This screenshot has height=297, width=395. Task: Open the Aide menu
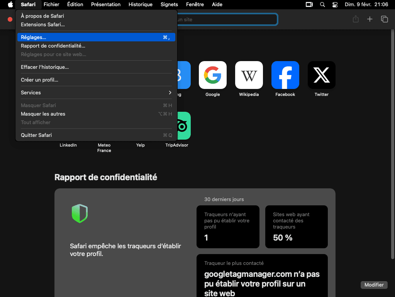click(217, 5)
